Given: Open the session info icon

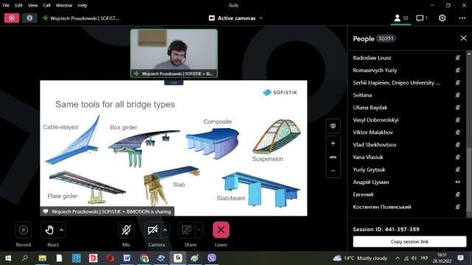Looking at the screenshot, I should (29, 18).
